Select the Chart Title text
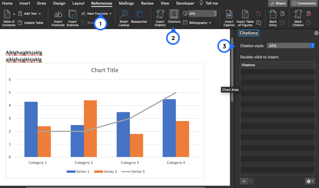 tap(105, 70)
